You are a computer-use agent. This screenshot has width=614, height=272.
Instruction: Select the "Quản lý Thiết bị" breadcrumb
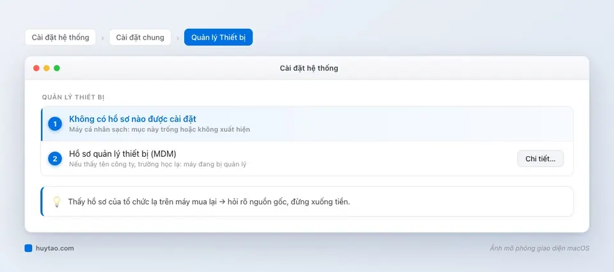219,37
